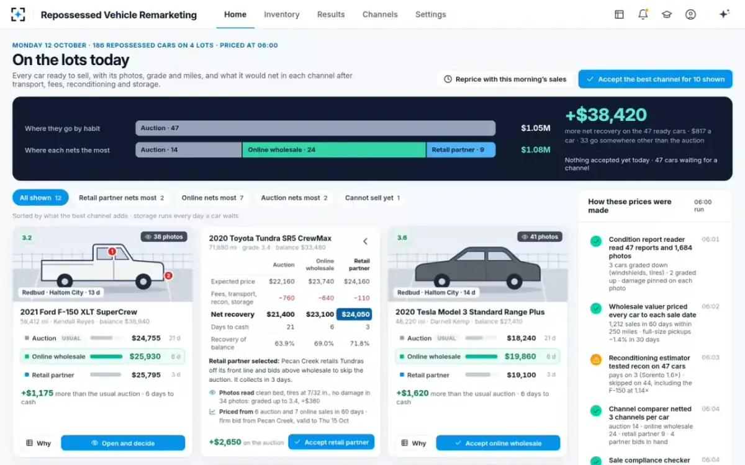Viewport: 745px width, 465px height.
Task: Open the notifications bell
Action: 643,14
